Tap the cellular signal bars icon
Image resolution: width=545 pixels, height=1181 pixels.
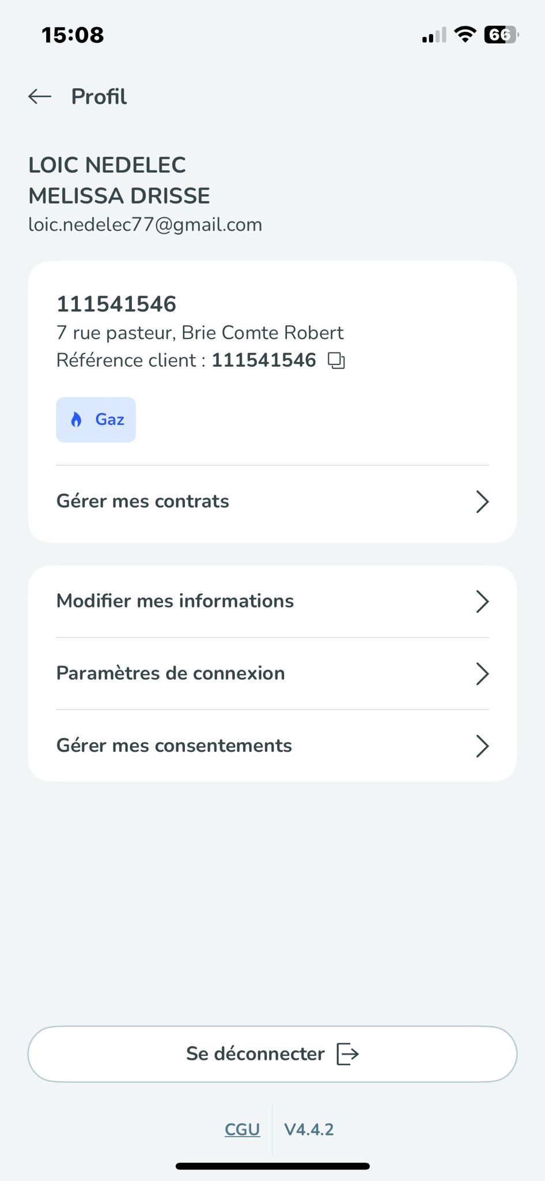click(434, 36)
